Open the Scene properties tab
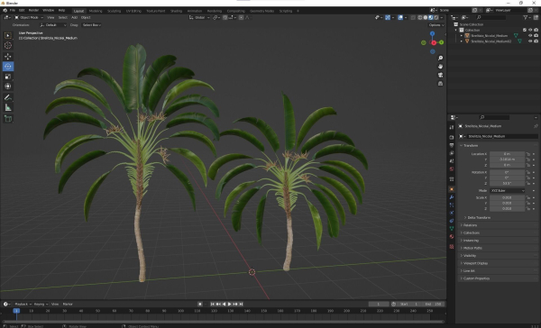 (x=452, y=161)
